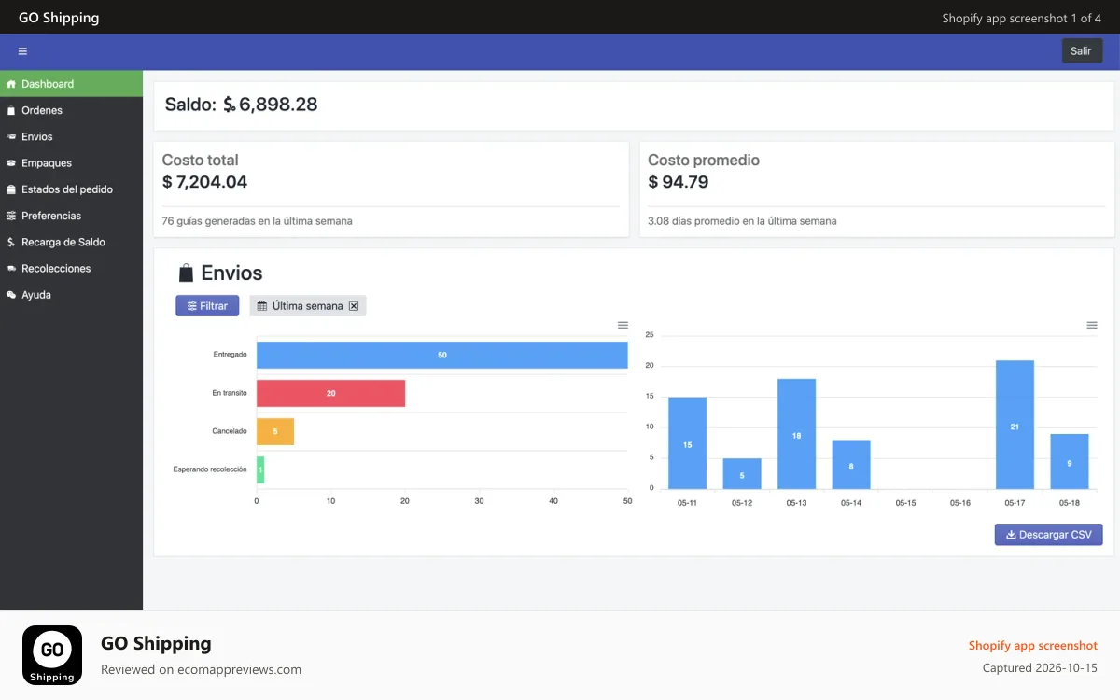Click the red En transito bar
Screen dimensions: 1120x700
(x=331, y=393)
